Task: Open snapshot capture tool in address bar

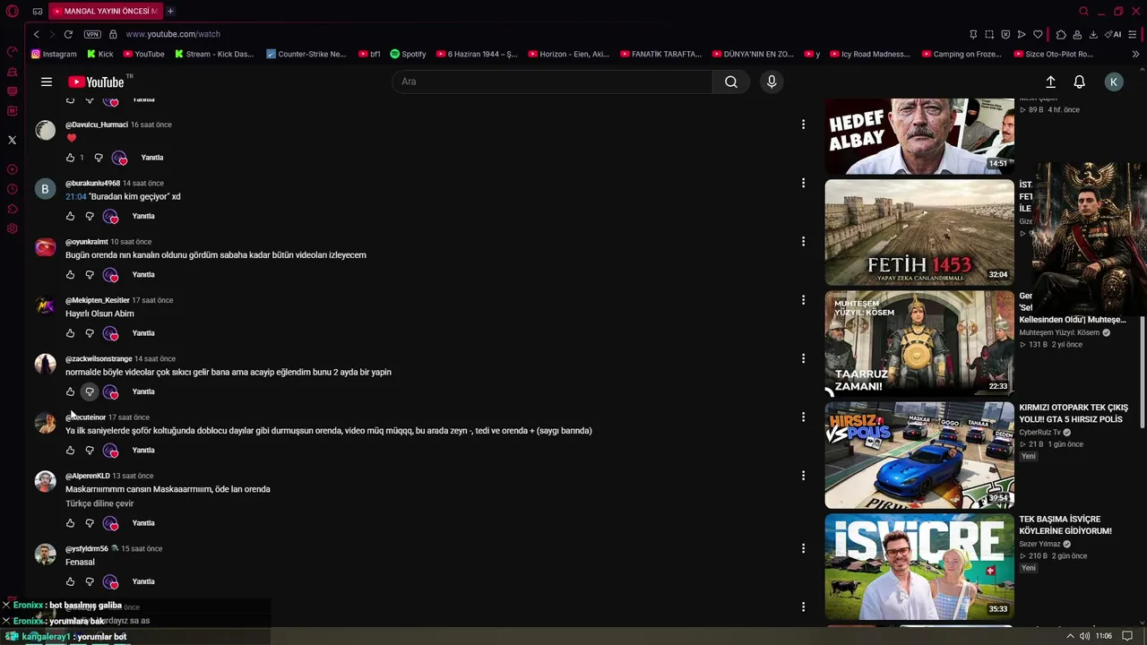Action: tap(989, 34)
